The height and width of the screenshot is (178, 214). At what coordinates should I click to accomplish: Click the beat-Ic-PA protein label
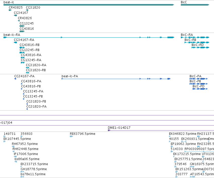pos(70,76)
